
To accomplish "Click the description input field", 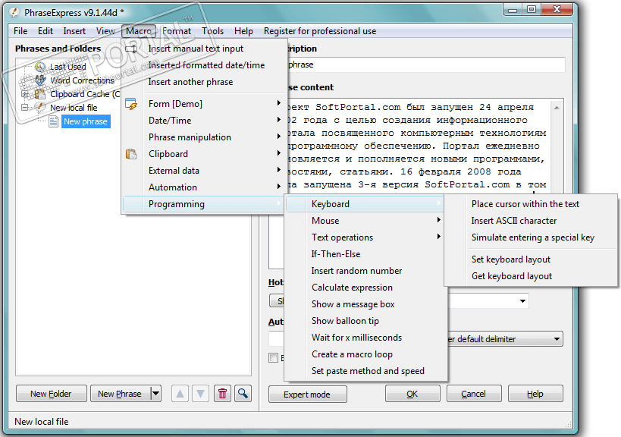I will pyautogui.click(x=425, y=64).
